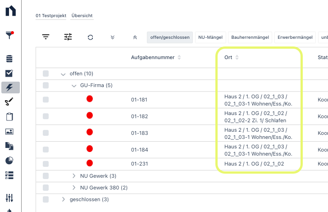Click the Ort column header
Screen dimensions: 328x212
(x=228, y=57)
